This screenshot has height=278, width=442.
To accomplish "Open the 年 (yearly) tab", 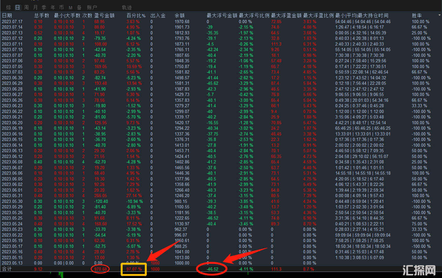I will tap(53, 7).
